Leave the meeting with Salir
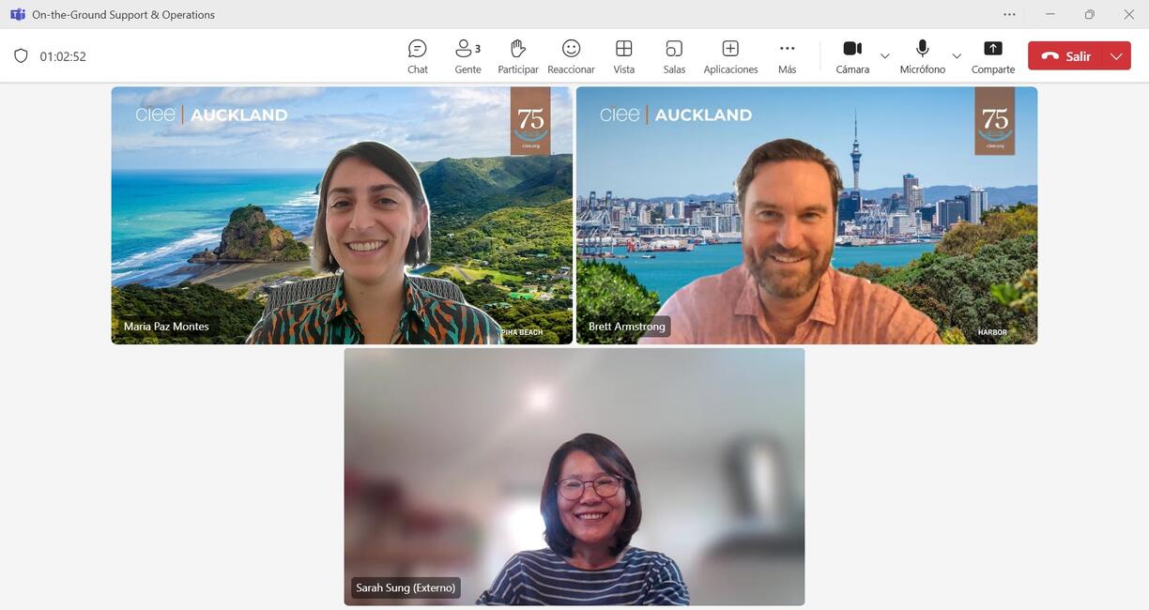This screenshot has height=610, width=1149. coord(1065,56)
